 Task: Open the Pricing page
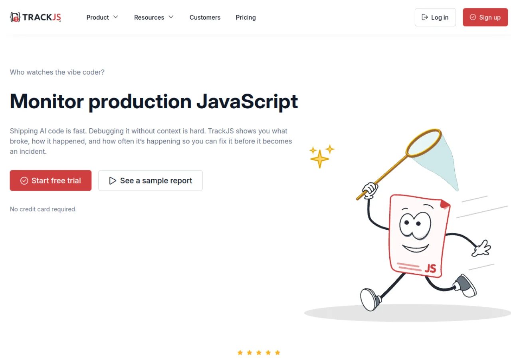(x=246, y=17)
